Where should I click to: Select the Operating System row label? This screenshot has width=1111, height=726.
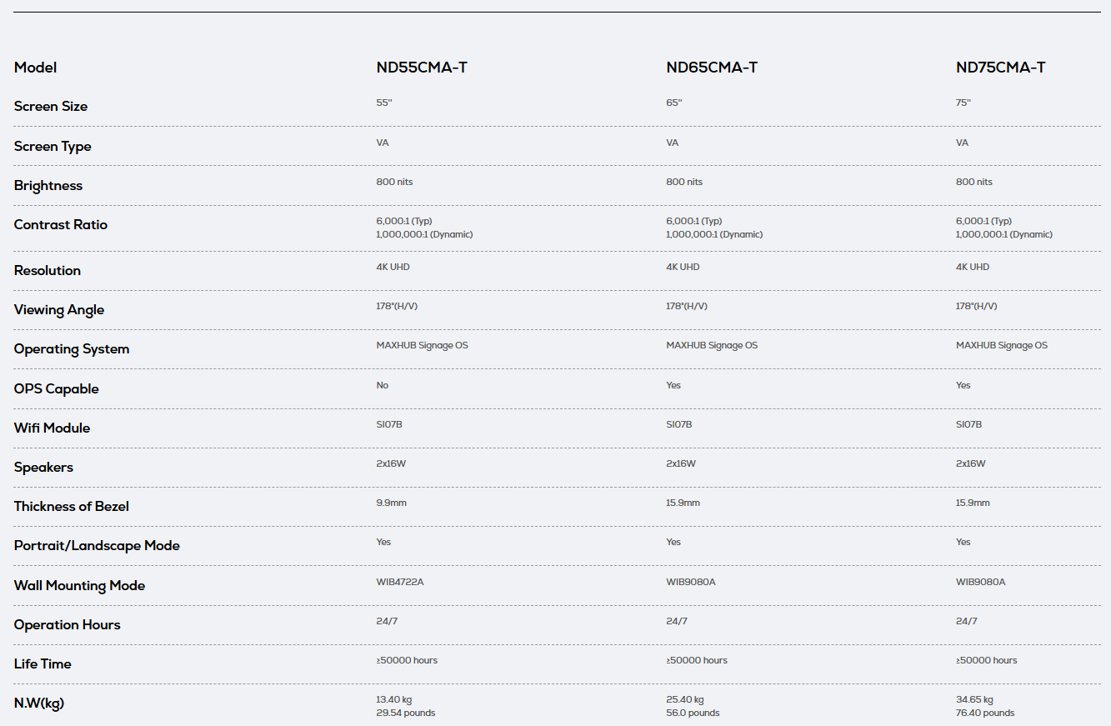tap(72, 349)
